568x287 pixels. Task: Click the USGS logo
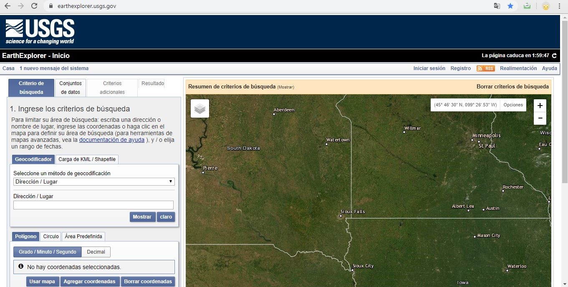pyautogui.click(x=40, y=32)
